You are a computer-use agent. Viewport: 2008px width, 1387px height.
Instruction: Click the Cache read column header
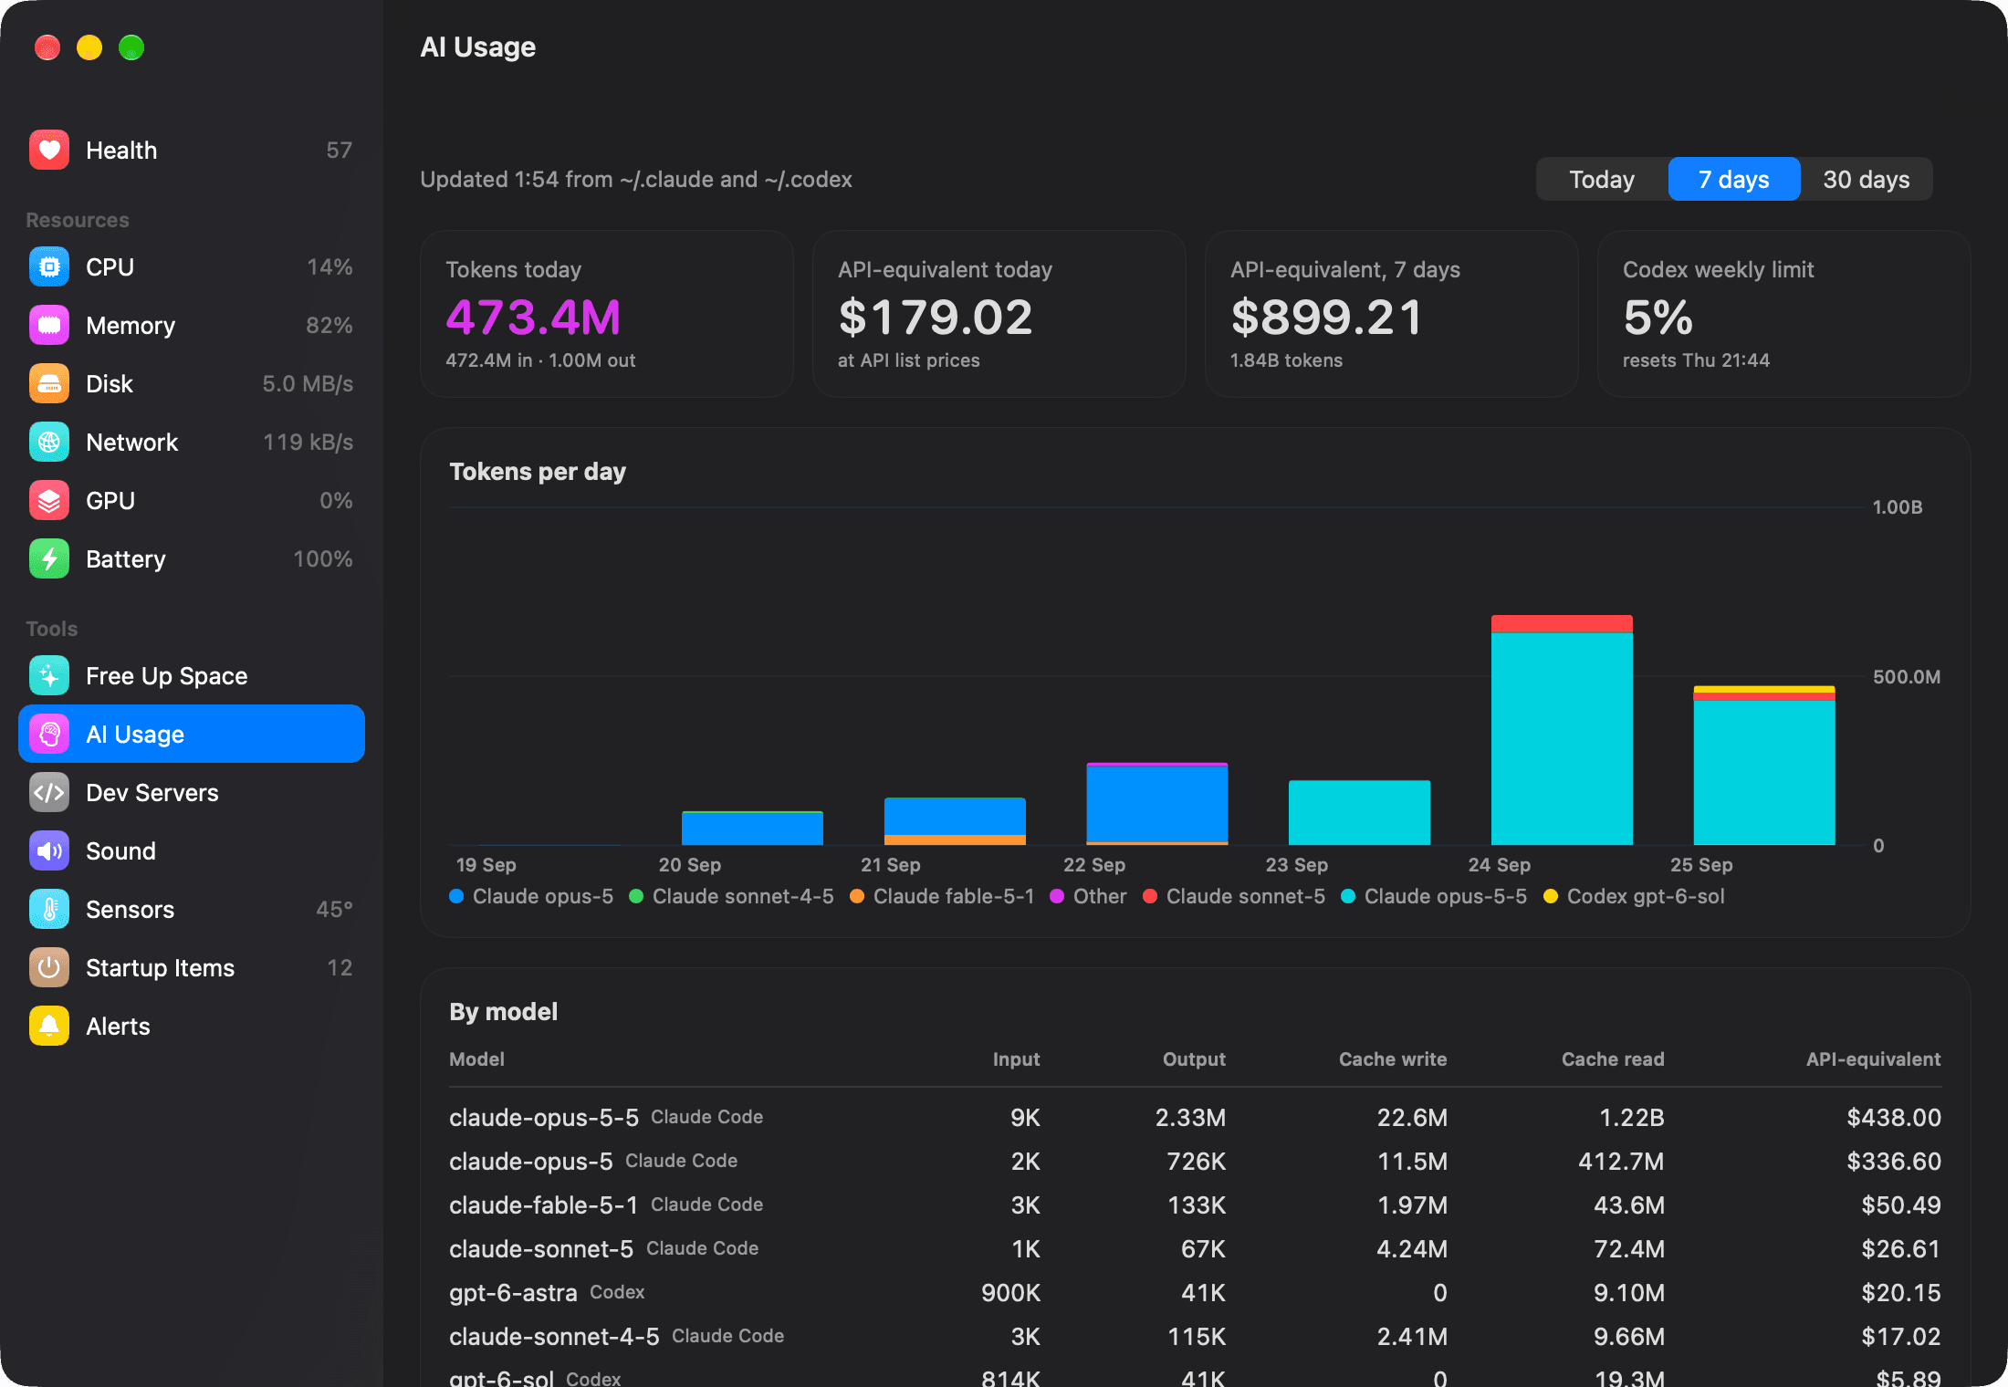pos(1613,1058)
